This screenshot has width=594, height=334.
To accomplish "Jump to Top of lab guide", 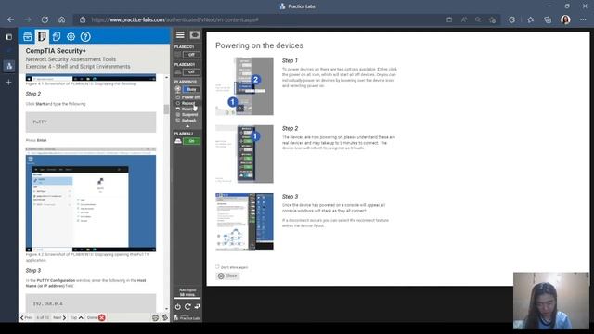I will 77,317.
